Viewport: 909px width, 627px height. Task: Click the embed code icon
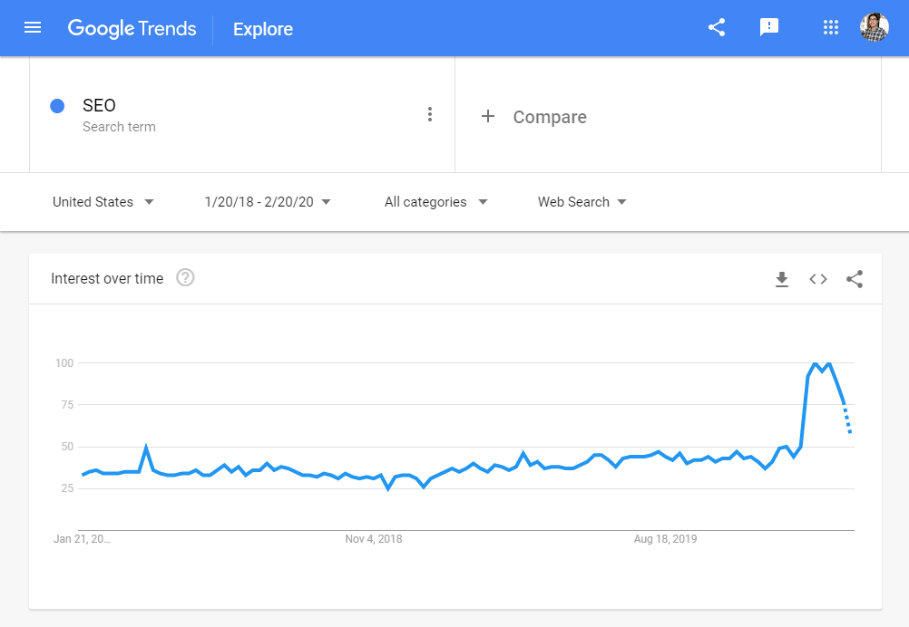818,279
